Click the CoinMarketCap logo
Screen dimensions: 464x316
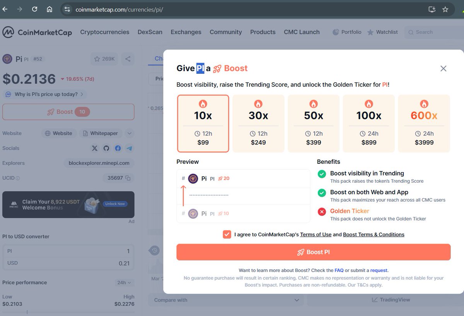tap(37, 32)
